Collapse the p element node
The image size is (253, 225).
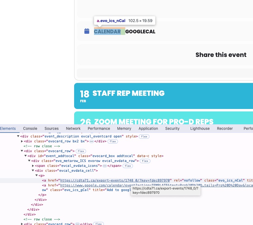(36, 176)
